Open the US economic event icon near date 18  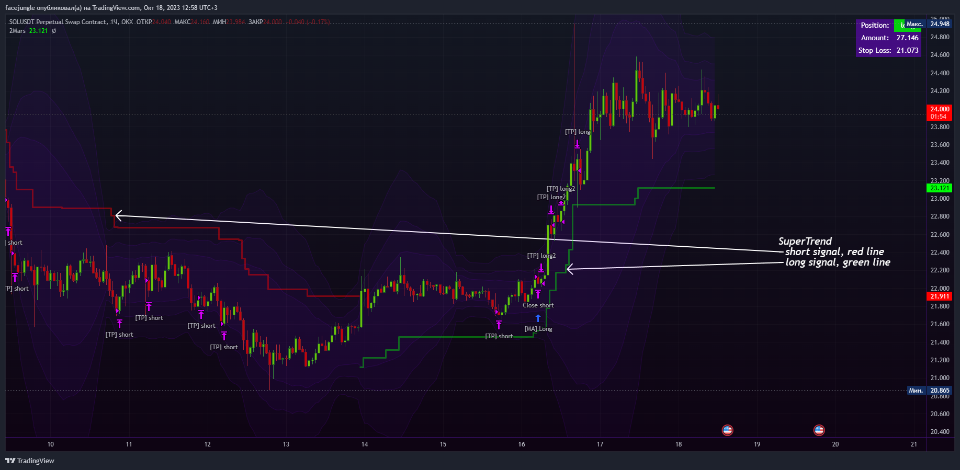[x=727, y=430]
